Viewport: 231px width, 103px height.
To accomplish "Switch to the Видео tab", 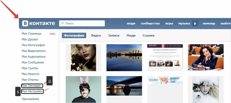I will click(x=96, y=35).
